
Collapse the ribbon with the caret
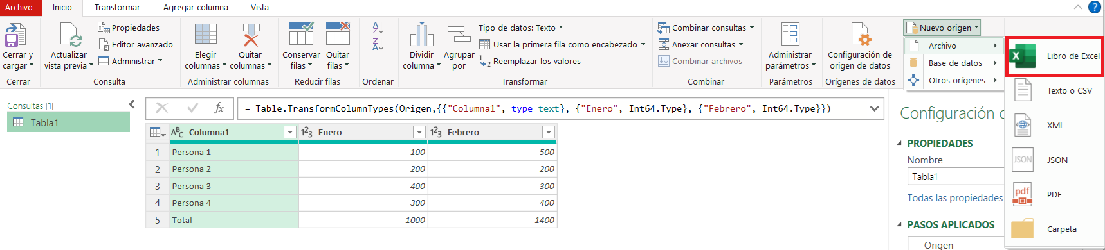pos(1078,7)
